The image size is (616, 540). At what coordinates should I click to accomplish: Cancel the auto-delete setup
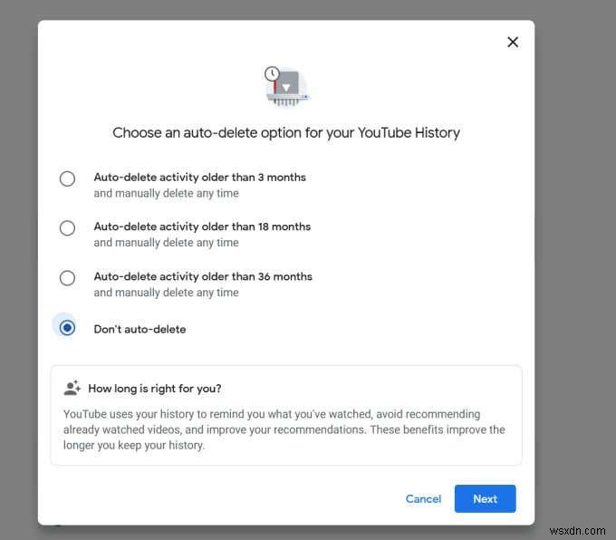pyautogui.click(x=423, y=498)
